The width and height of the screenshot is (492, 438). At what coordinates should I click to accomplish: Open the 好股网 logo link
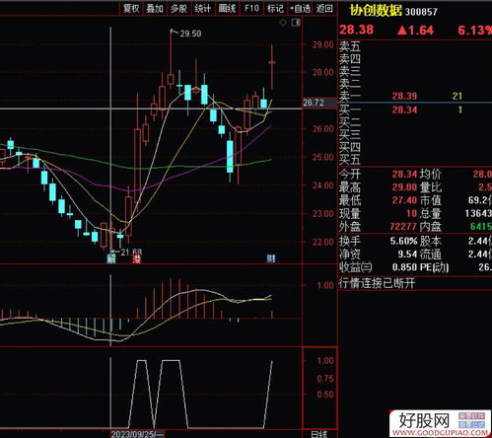[x=441, y=423]
